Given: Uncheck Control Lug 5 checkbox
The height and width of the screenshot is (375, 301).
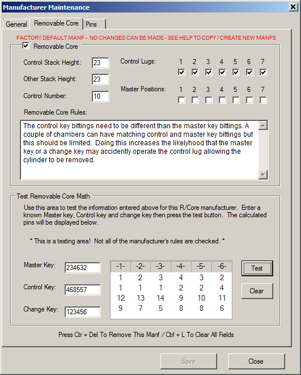Looking at the screenshot, I should (236, 72).
